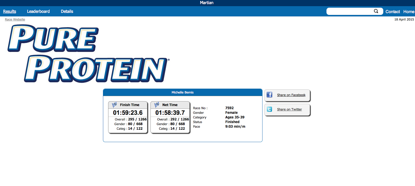Select the Status label
This screenshot has width=415, height=186.
point(197,122)
